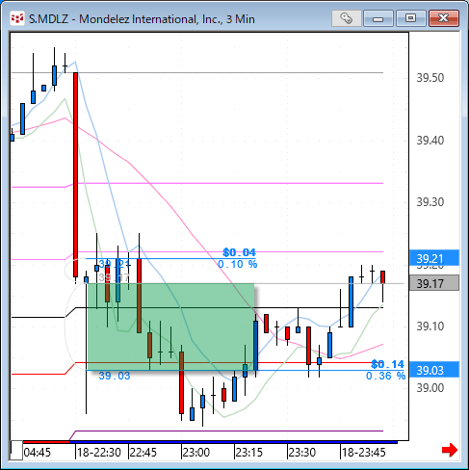Click the gray 39.17 price label
469x470 pixels.
(434, 283)
